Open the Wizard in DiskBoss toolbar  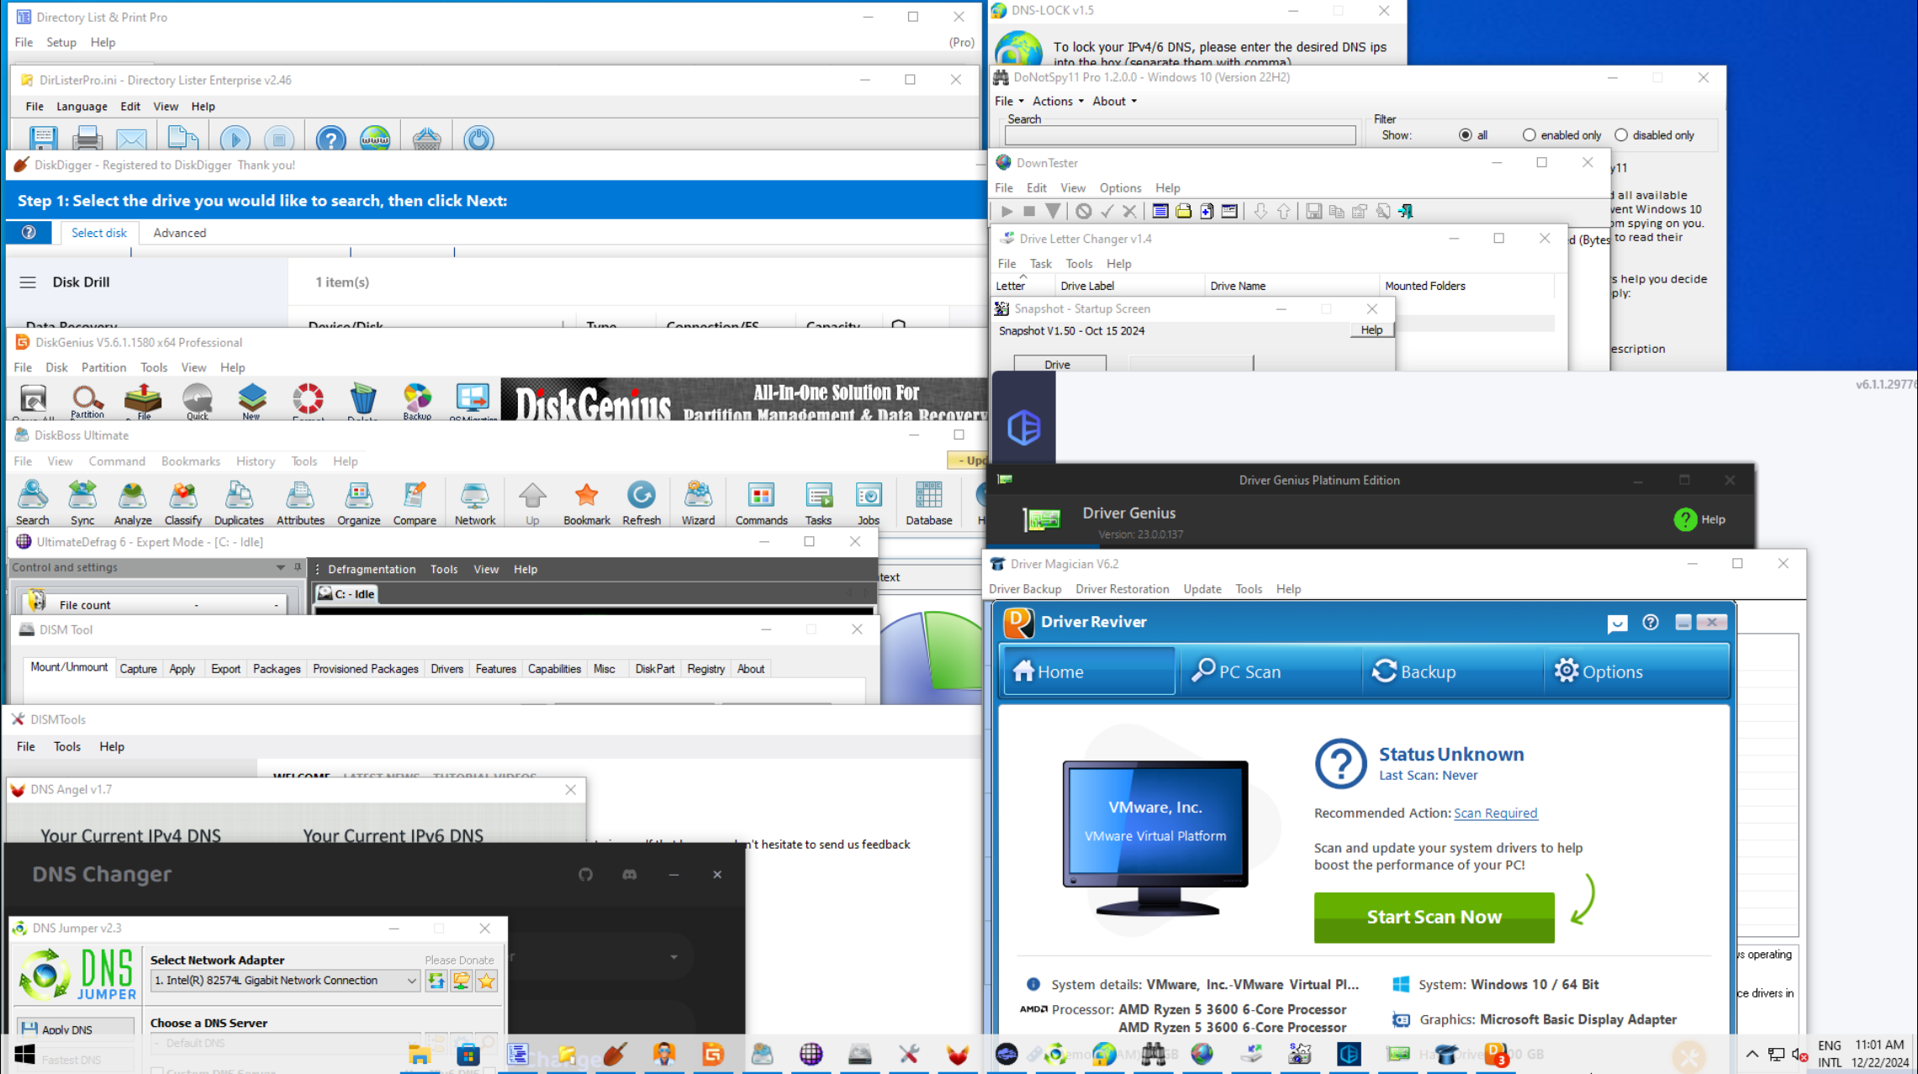(x=698, y=503)
